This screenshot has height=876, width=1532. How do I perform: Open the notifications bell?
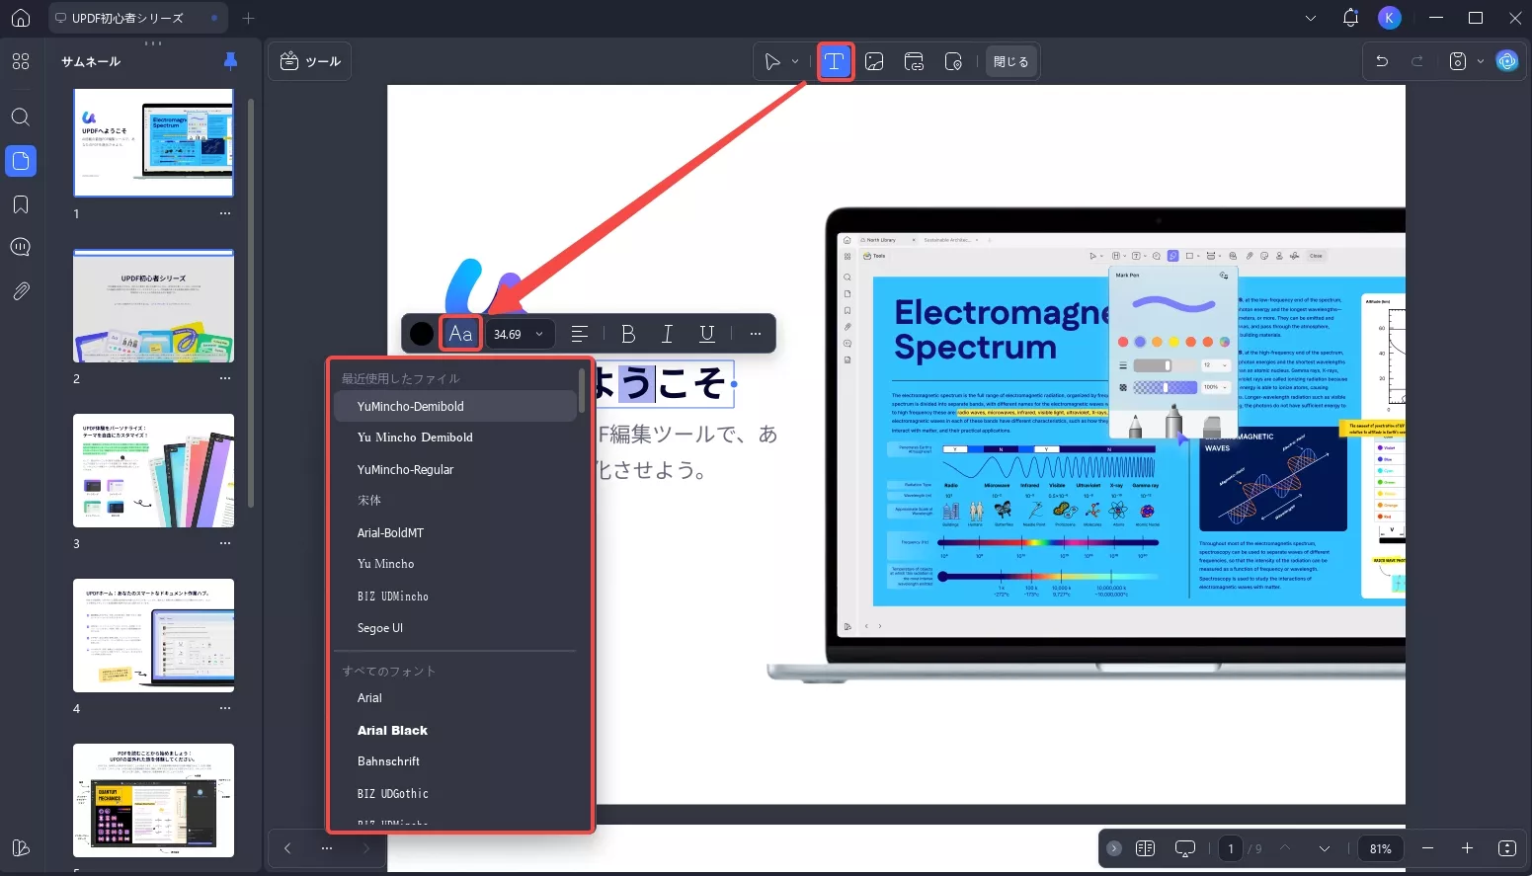click(x=1350, y=18)
